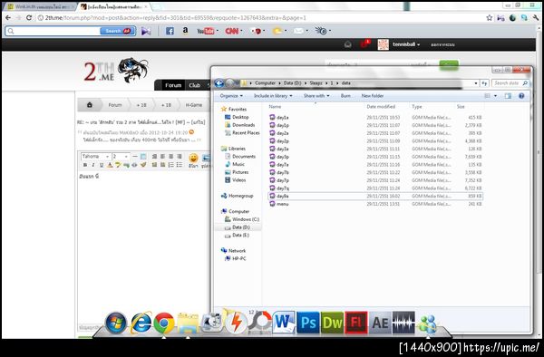Click the toolbar Search button
Screen dimensions: 544x357
pos(117,31)
